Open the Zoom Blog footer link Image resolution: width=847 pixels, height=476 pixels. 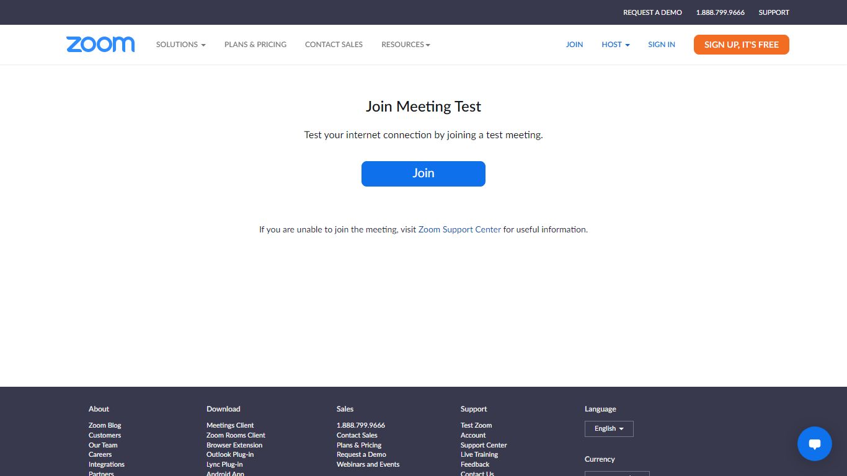coord(105,425)
